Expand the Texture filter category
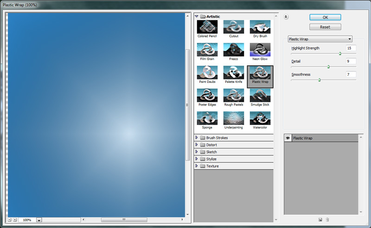 pyautogui.click(x=197, y=166)
